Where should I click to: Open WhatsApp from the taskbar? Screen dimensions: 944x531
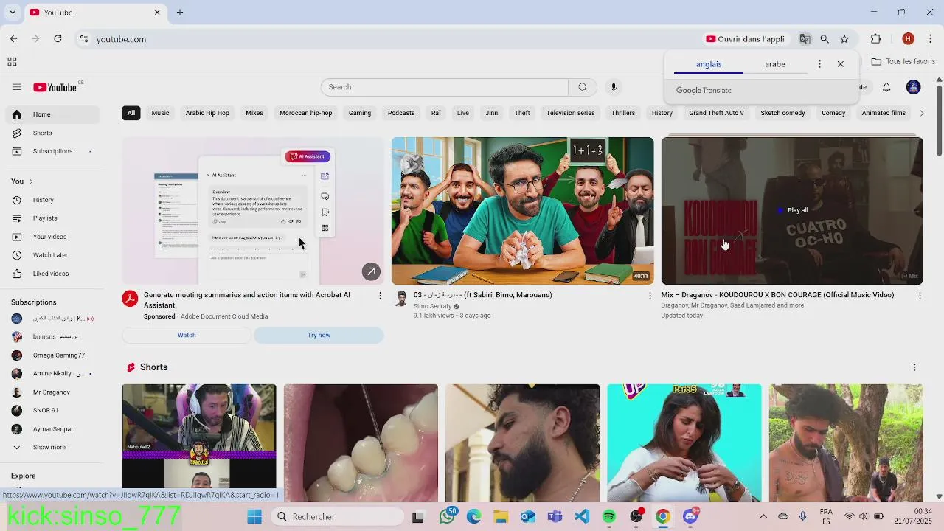tap(446, 516)
